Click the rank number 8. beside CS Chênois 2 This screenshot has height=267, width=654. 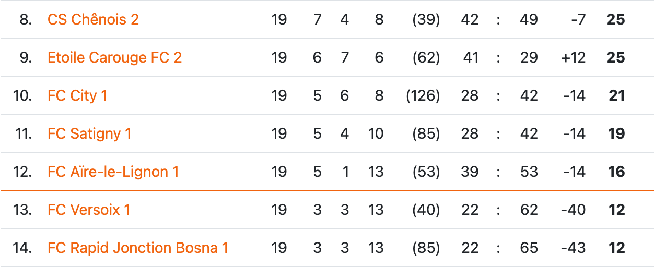[25, 20]
